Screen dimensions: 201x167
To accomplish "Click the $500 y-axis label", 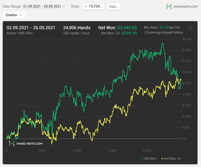I will point(185,128).
